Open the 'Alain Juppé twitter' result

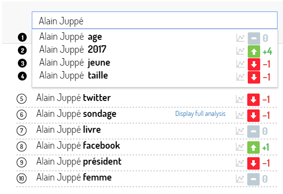(x=73, y=98)
